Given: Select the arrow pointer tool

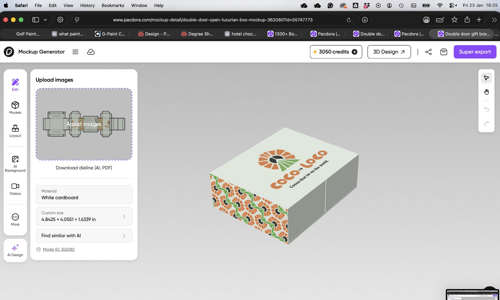Looking at the screenshot, I should click(486, 78).
